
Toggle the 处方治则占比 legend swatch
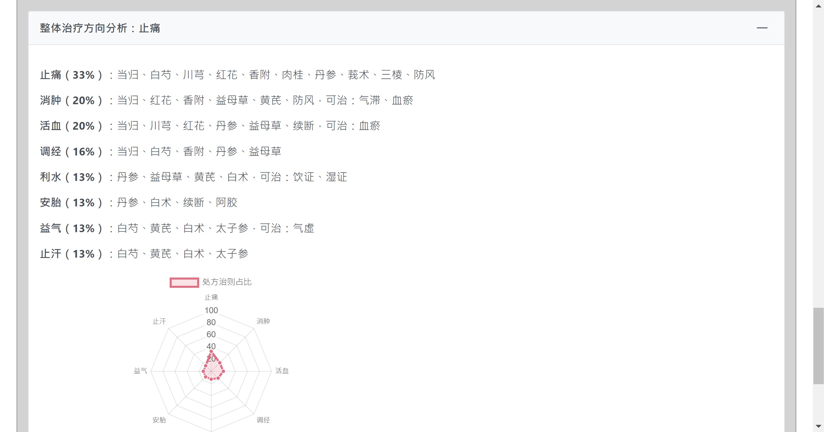pyautogui.click(x=184, y=283)
